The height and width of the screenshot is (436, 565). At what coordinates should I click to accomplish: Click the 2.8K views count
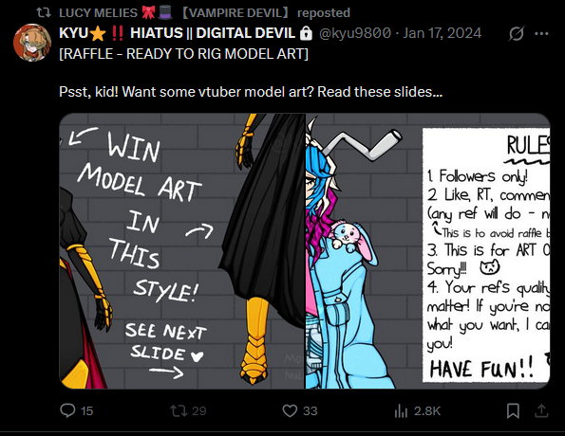point(427,410)
